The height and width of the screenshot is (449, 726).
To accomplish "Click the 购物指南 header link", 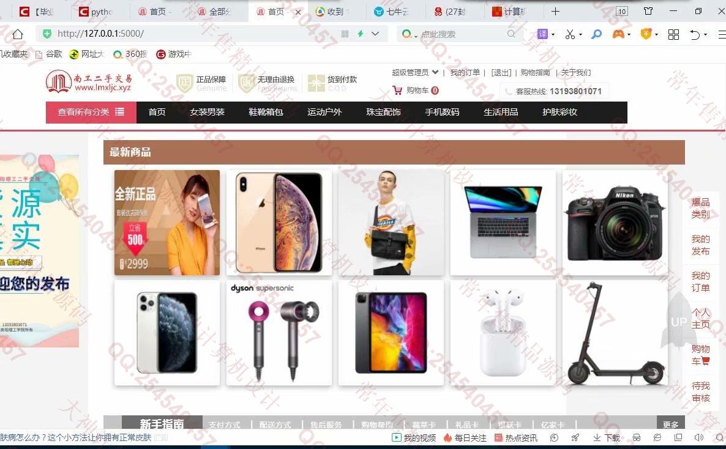I will tap(535, 72).
